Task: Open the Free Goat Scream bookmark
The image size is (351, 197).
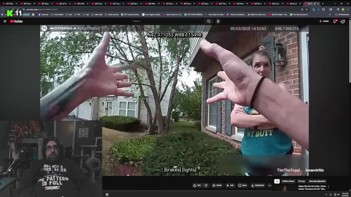Action: (299, 15)
